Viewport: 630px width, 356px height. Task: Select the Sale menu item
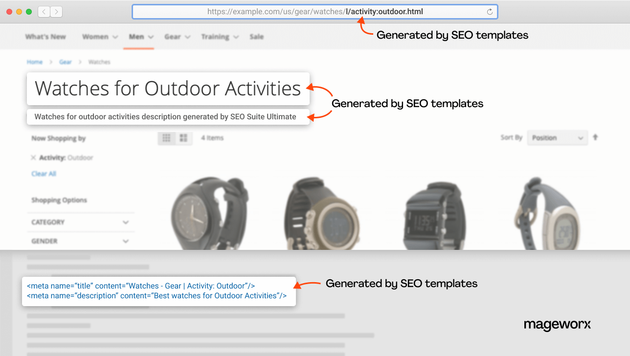pos(257,36)
